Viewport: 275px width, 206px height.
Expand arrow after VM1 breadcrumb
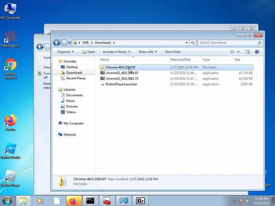92,43
